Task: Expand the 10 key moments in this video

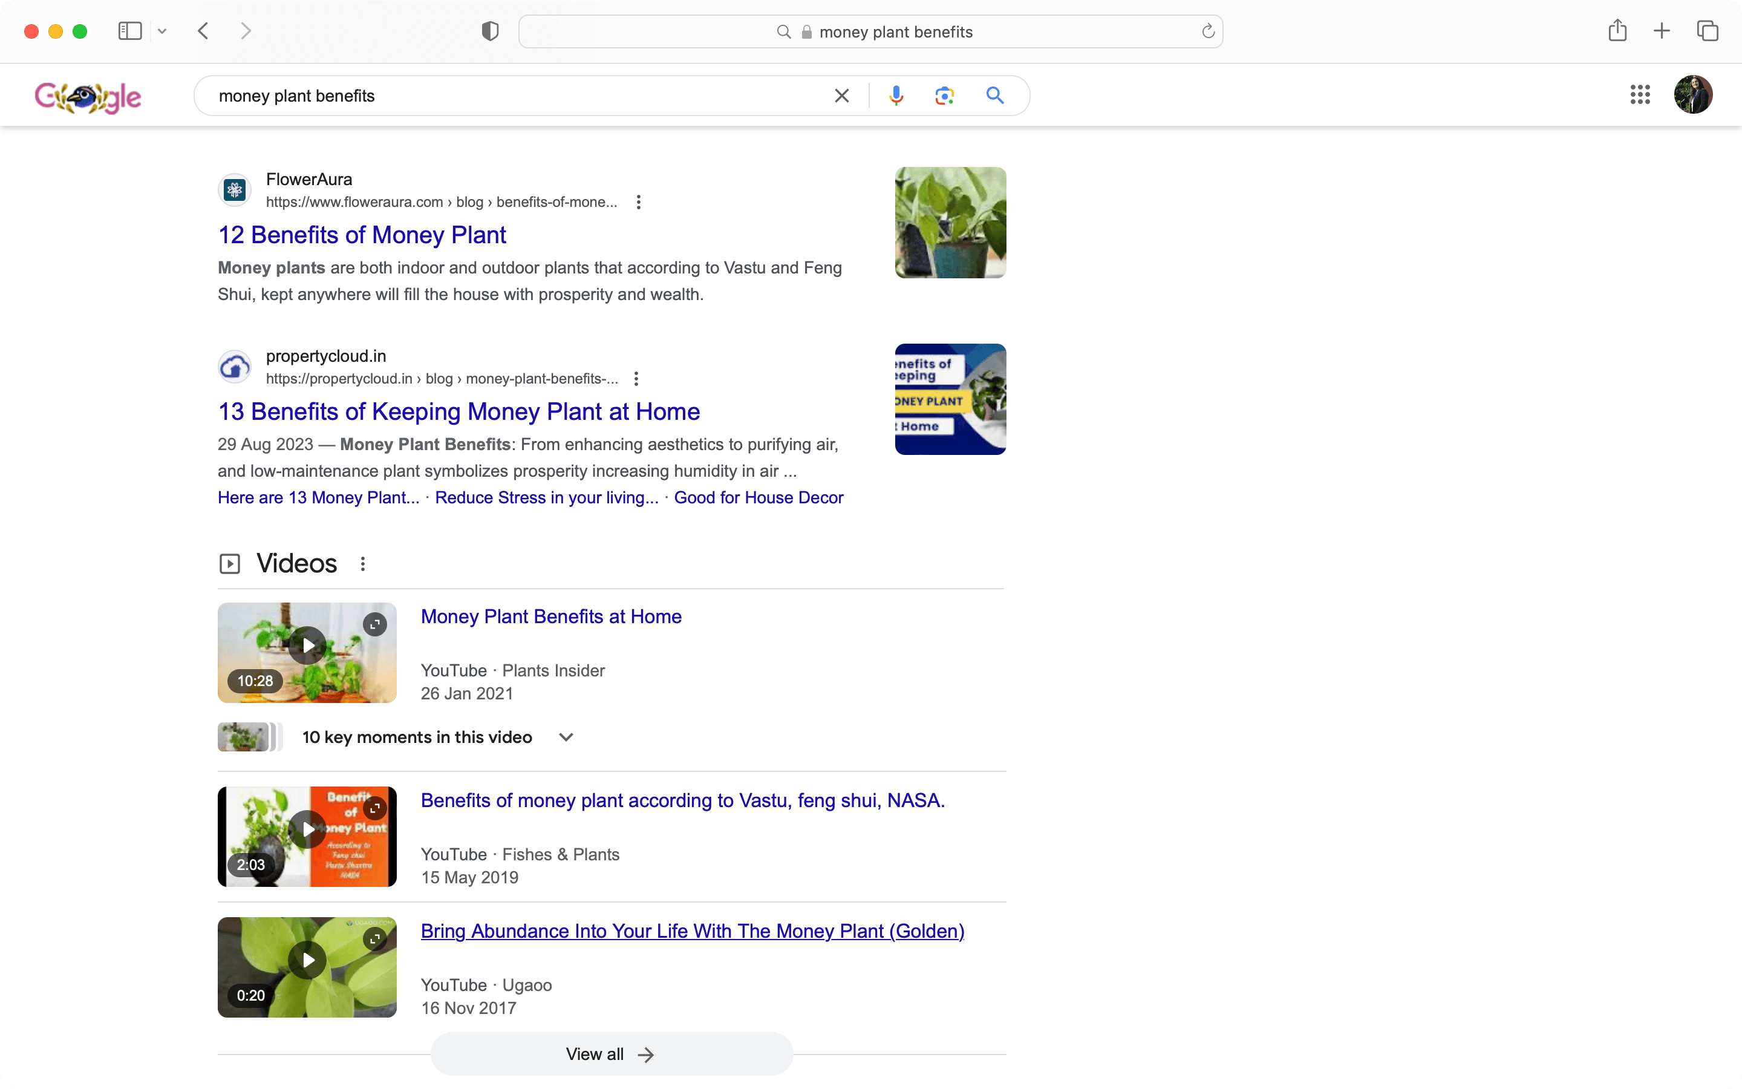Action: click(x=564, y=736)
